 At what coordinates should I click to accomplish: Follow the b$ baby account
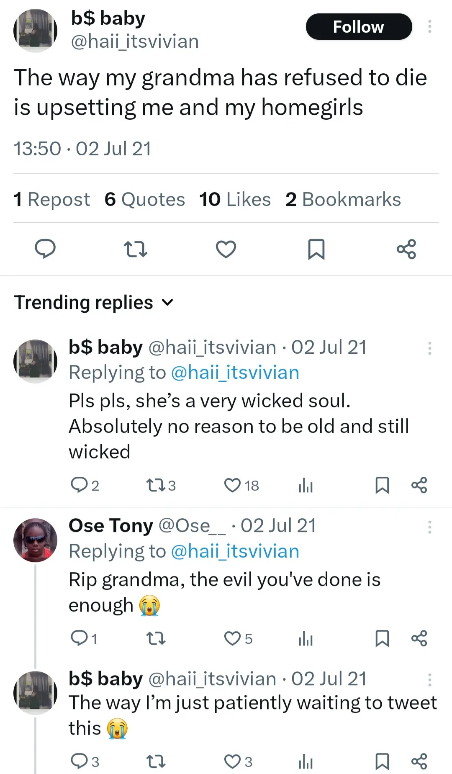coord(359,27)
